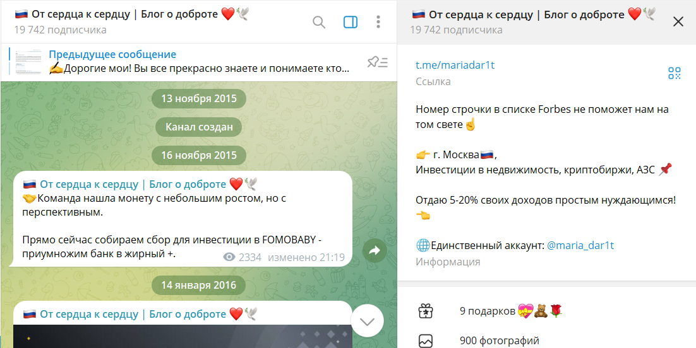Show the channel link QR code icon
Image resolution: width=696 pixels, height=348 pixels.
[x=675, y=73]
